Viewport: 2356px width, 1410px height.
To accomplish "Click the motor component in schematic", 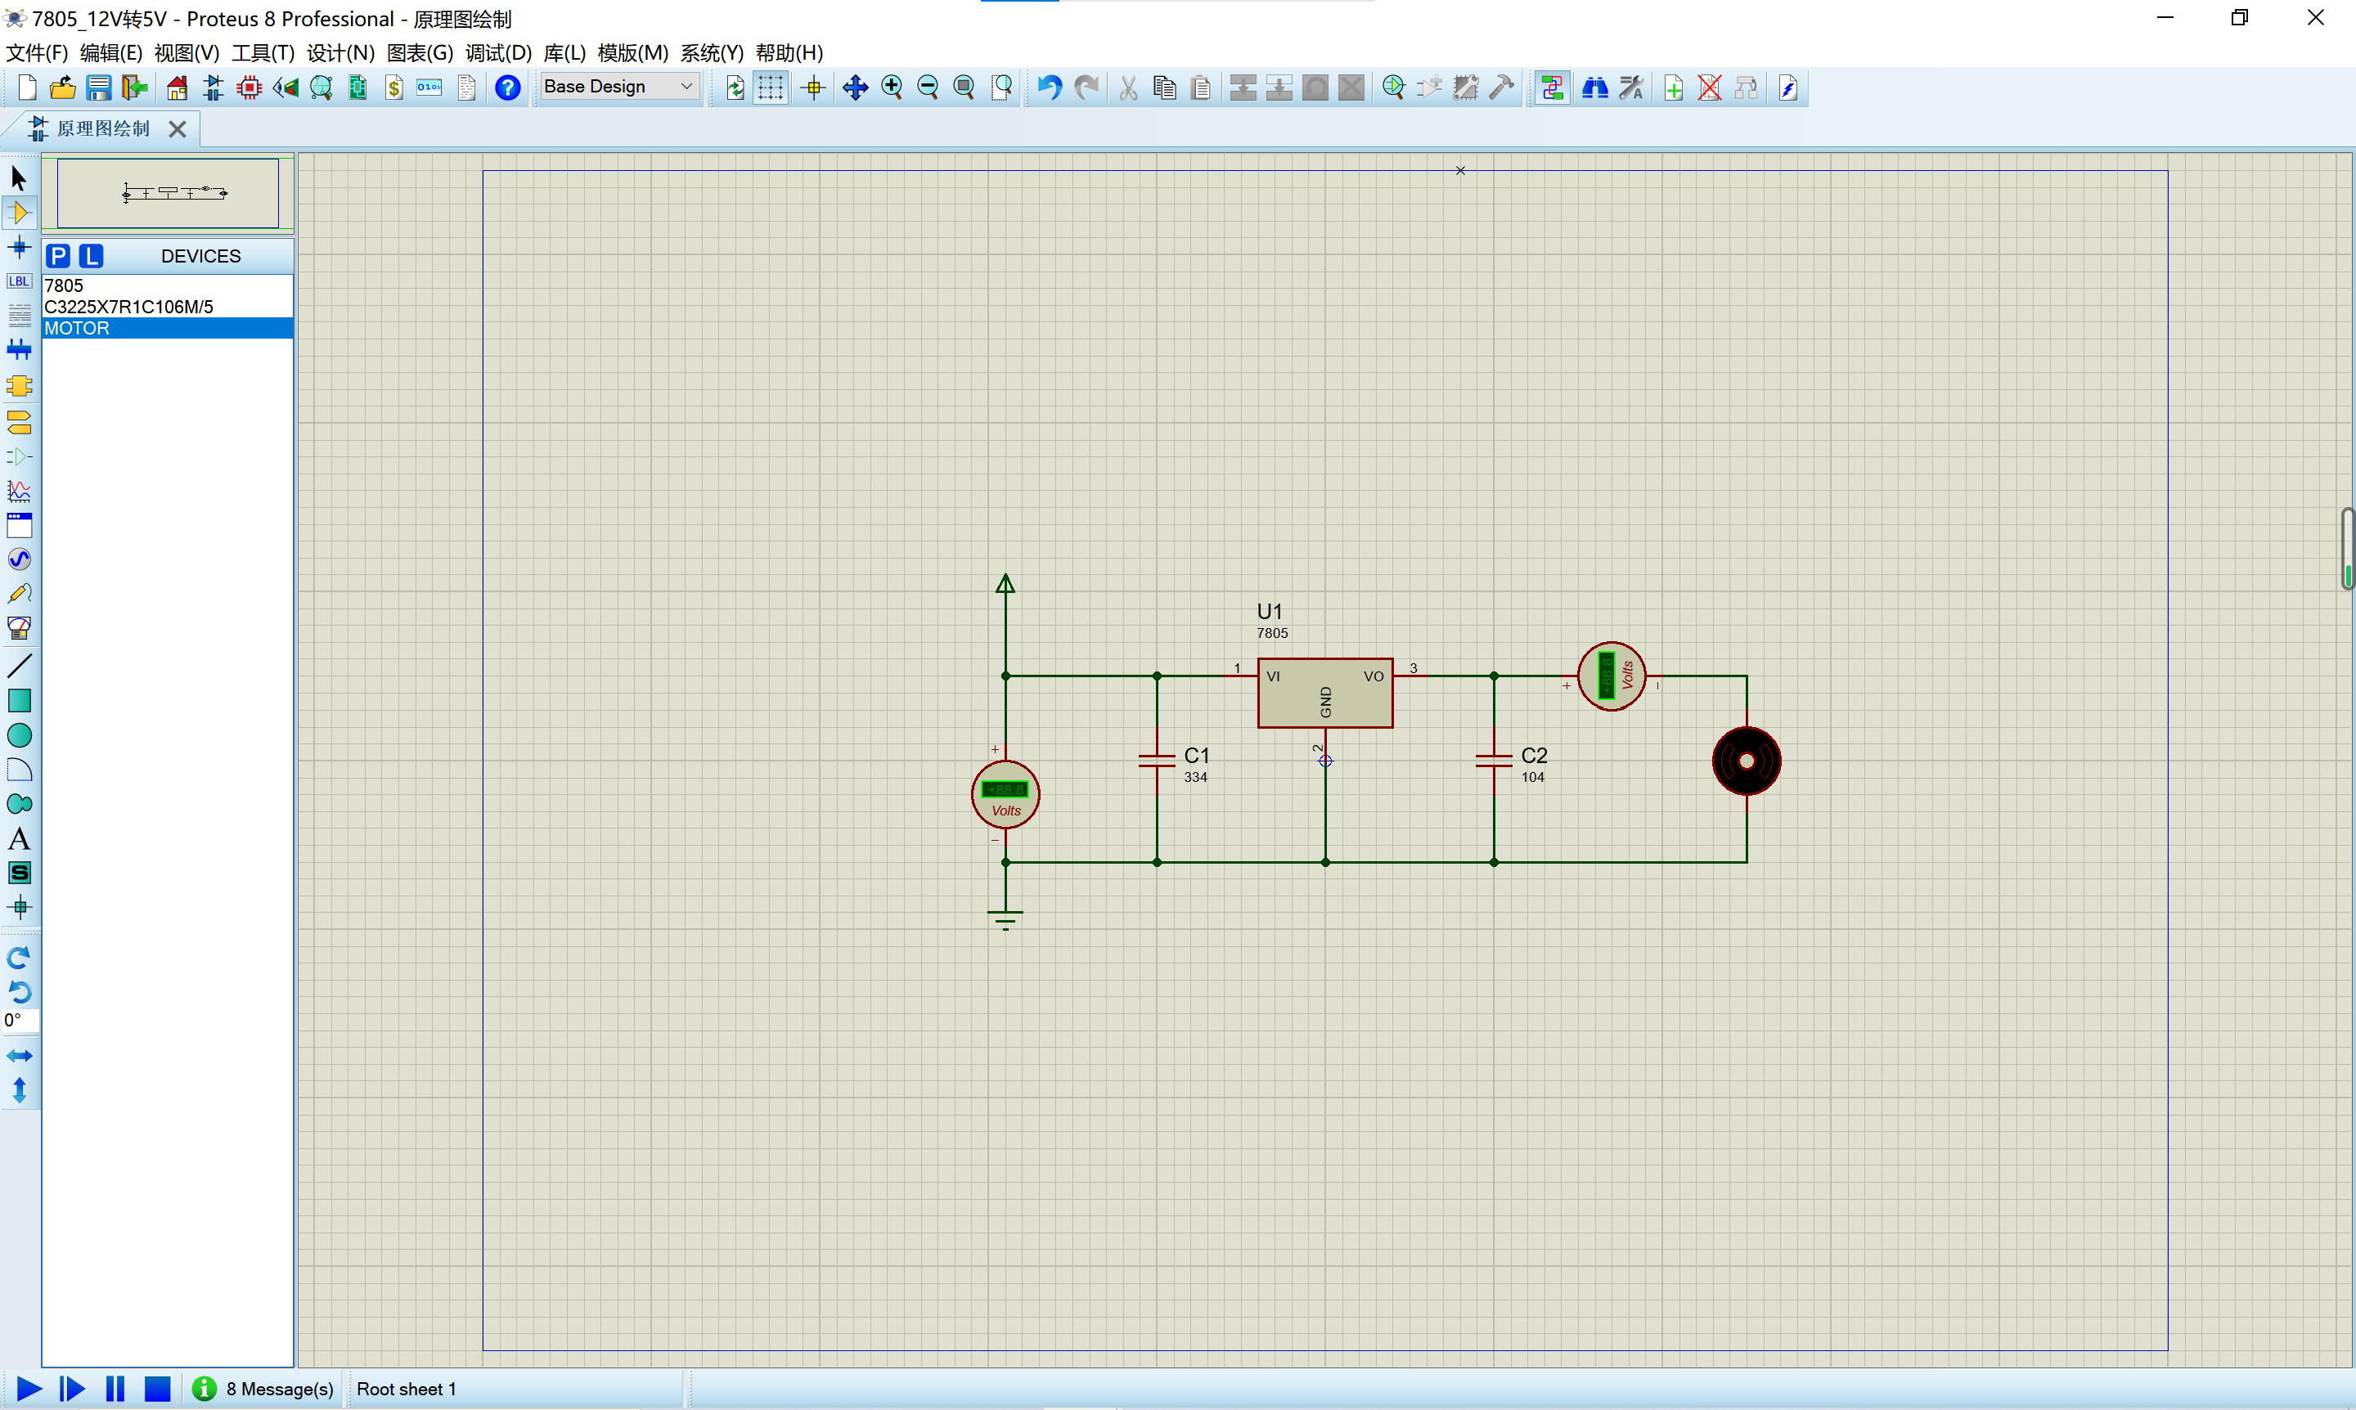I will tap(1746, 761).
